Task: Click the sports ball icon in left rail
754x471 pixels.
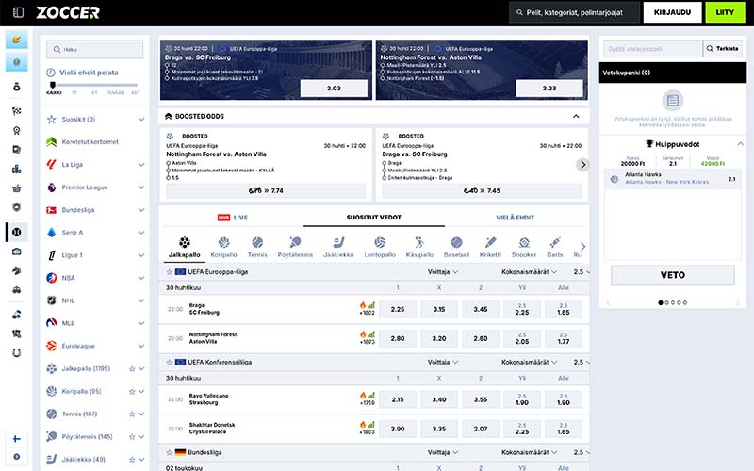Action: pyautogui.click(x=17, y=232)
